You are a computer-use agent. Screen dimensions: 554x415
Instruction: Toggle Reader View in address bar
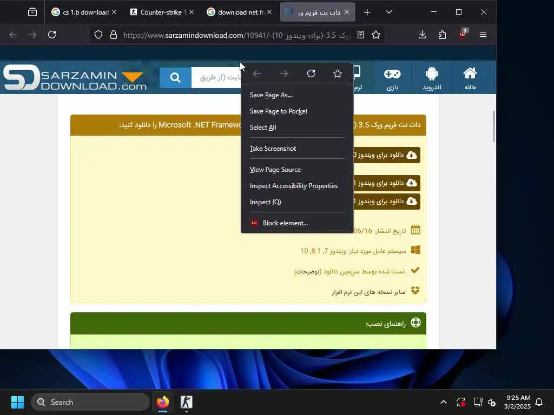click(x=361, y=35)
